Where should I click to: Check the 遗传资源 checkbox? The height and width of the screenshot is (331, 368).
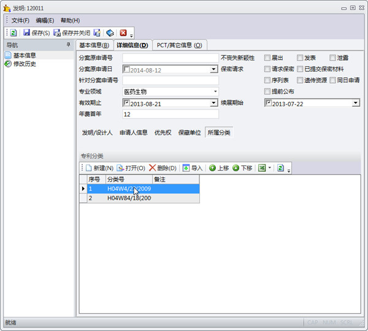(x=300, y=80)
